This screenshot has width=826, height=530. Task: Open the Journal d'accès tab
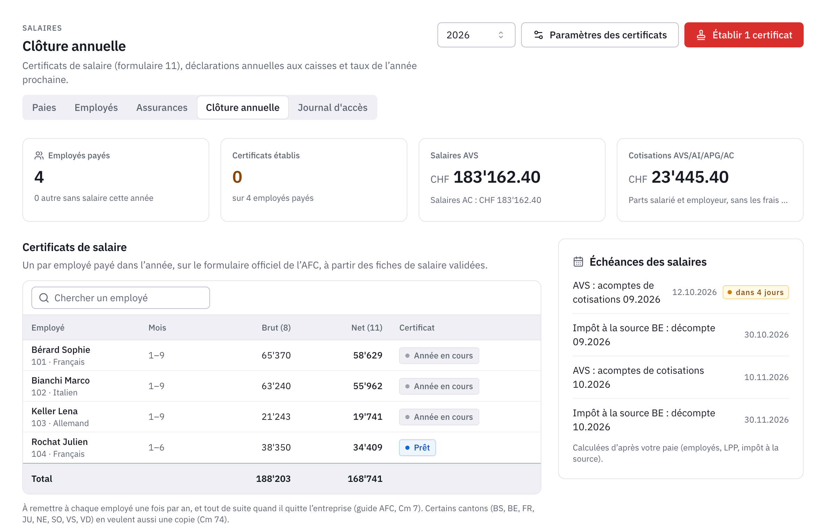click(x=332, y=107)
